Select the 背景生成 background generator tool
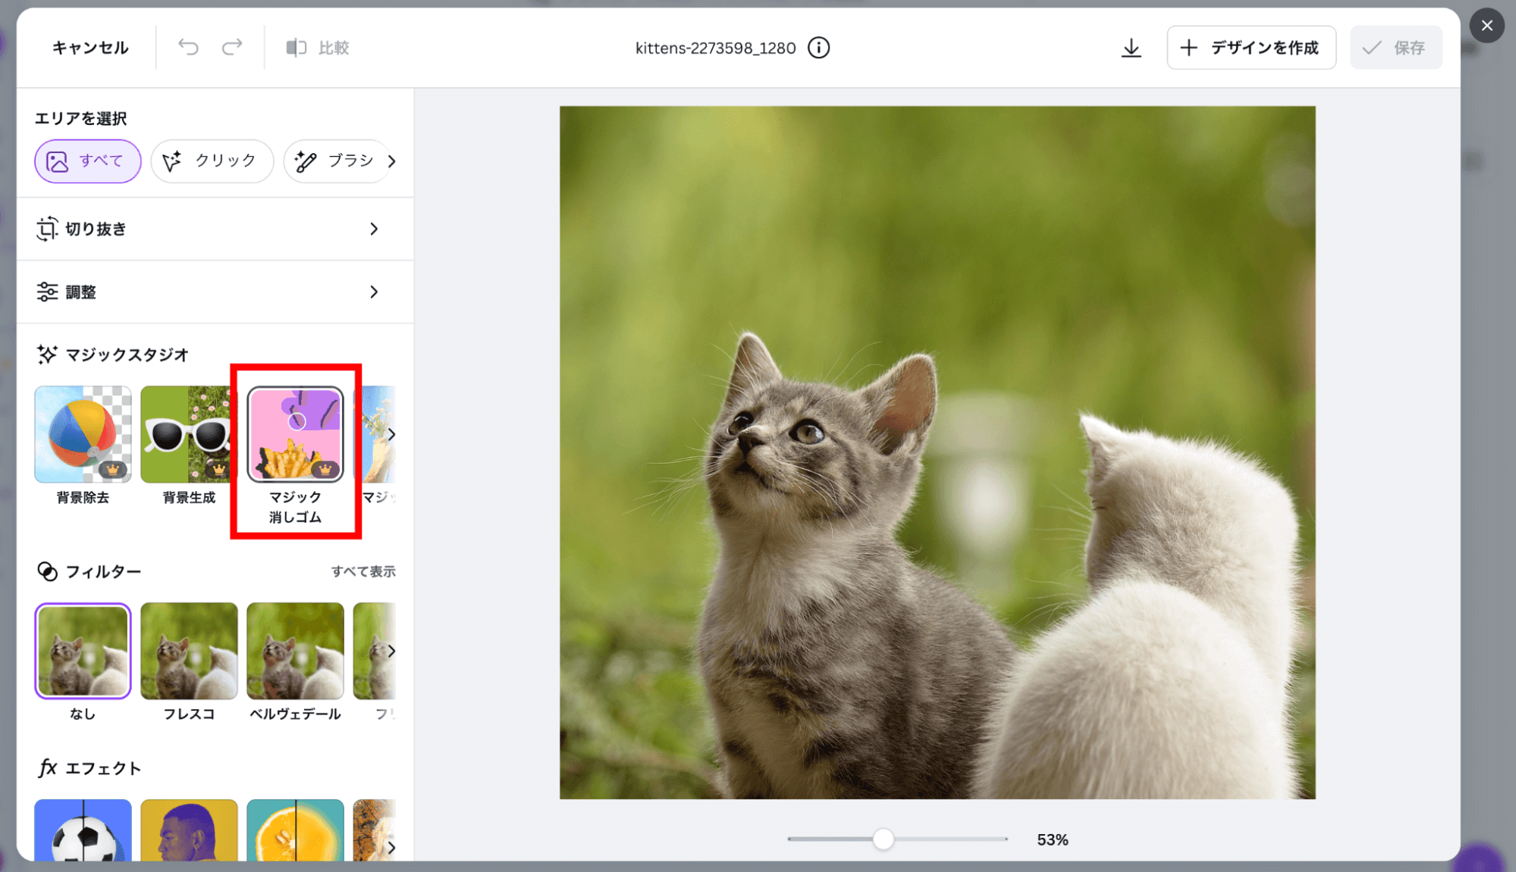 pos(187,435)
